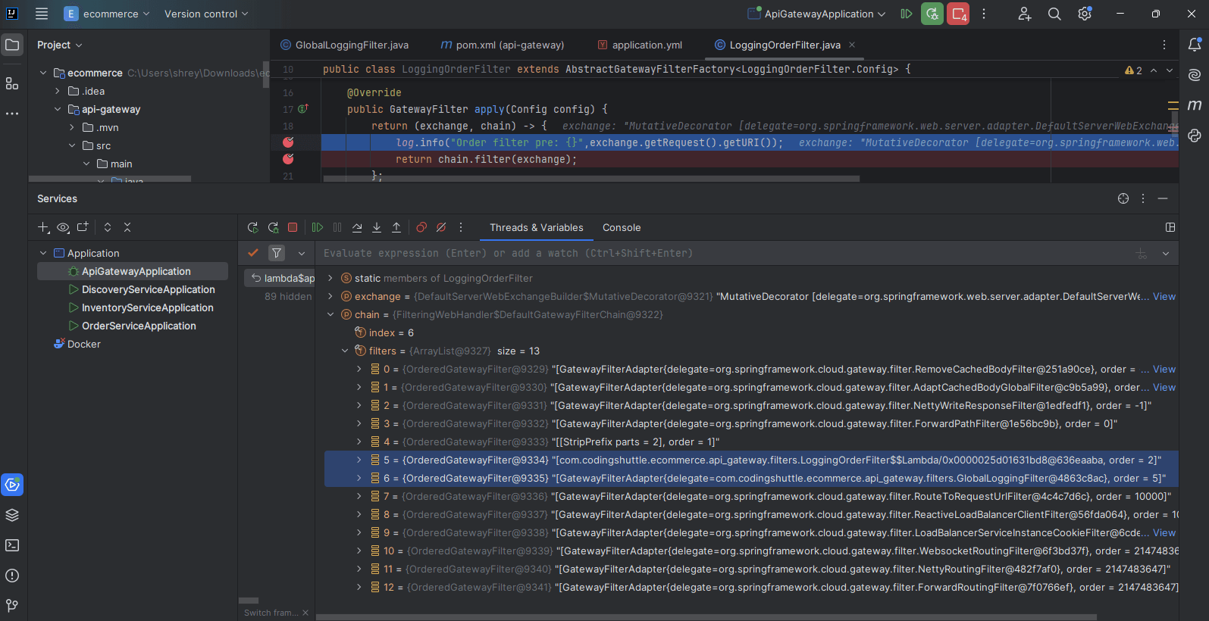Switch to GlobalLoggingFilter.java tab
The image size is (1209, 621).
pyautogui.click(x=345, y=45)
